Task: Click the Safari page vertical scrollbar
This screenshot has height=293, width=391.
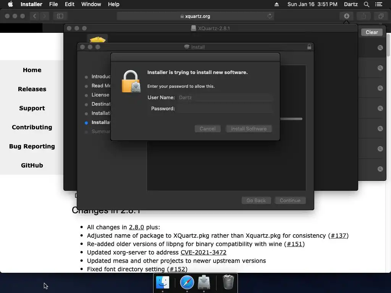Action: click(388, 45)
